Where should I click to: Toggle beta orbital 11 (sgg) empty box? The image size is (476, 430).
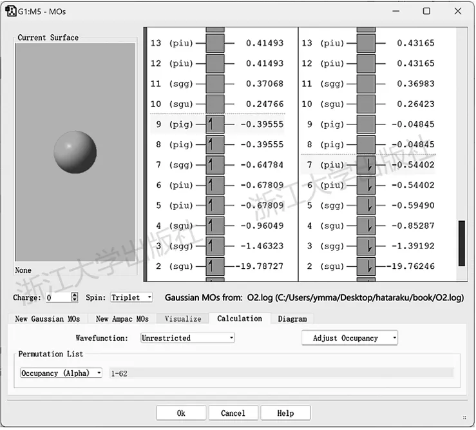tap(366, 84)
